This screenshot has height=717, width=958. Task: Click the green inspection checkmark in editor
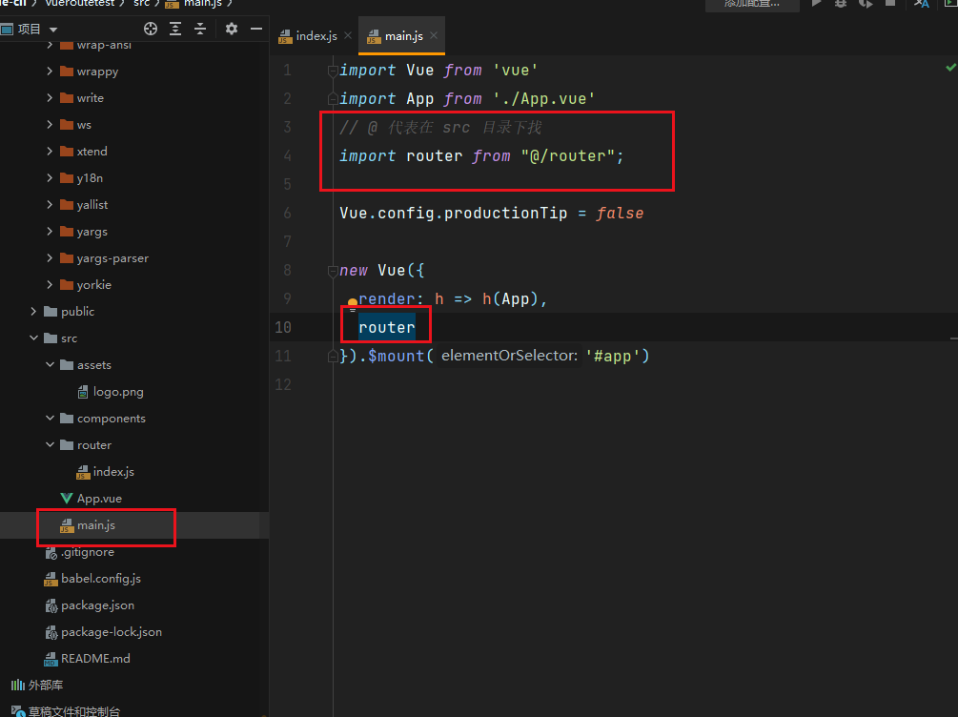(950, 67)
